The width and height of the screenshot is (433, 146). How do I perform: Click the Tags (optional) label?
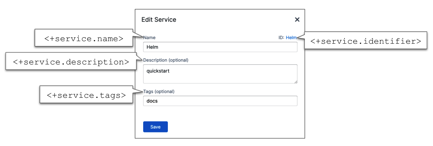coord(159,91)
